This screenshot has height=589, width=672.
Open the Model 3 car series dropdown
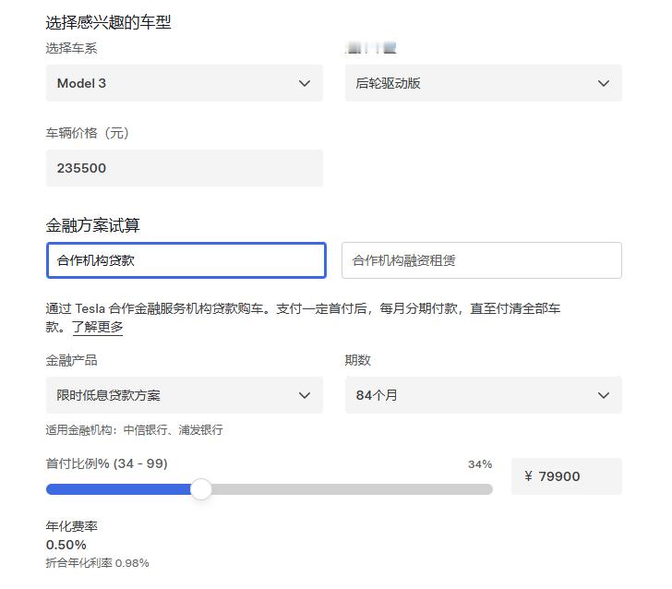tap(185, 83)
